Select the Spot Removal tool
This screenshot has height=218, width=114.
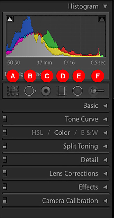point(30,91)
